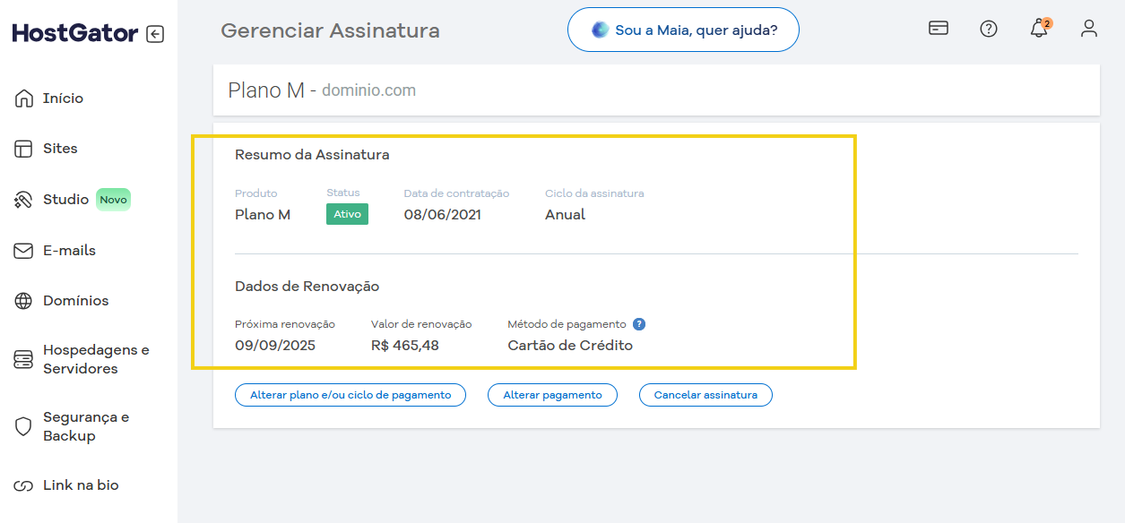
Task: Open the help question mark icon in the header
Action: (989, 29)
